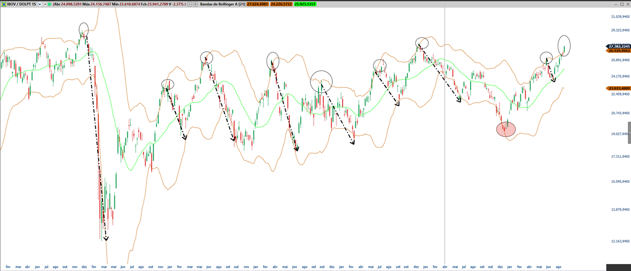Screen dimensions: 631x271
Task: Click the dark box at bottom-right corner
Action: coord(618,267)
